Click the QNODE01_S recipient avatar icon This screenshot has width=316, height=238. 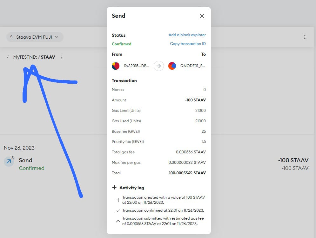tap(172, 66)
